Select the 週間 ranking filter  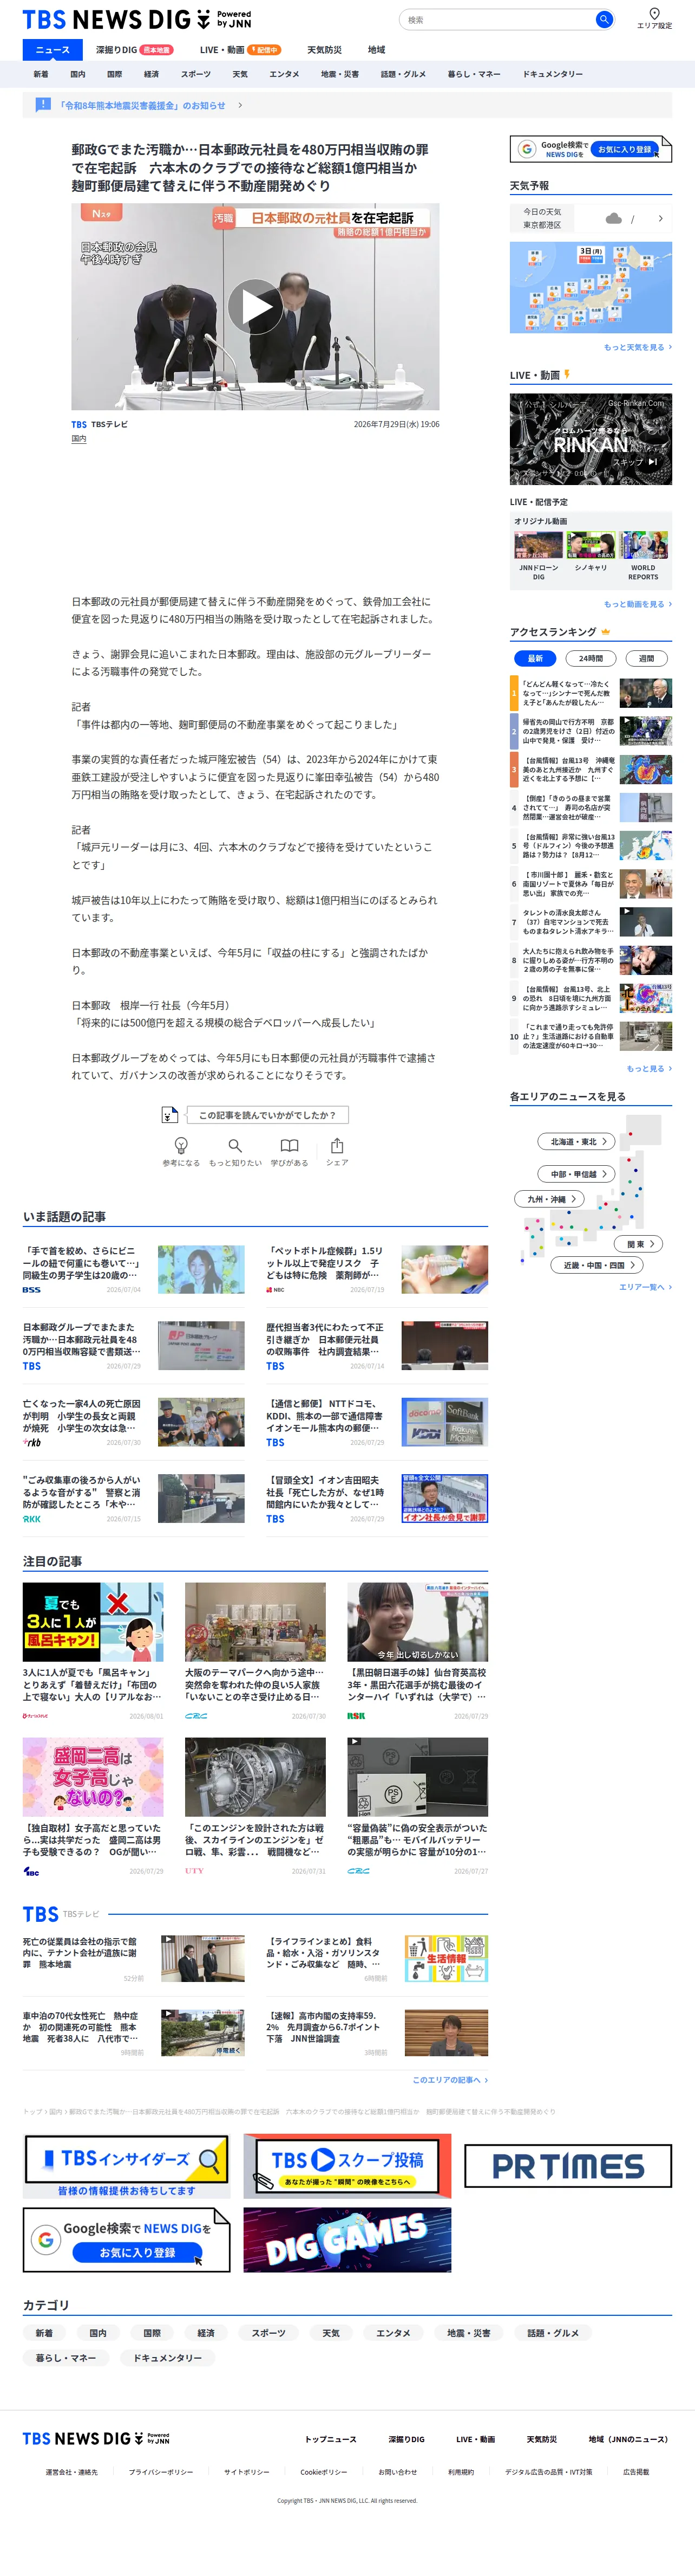(x=646, y=658)
